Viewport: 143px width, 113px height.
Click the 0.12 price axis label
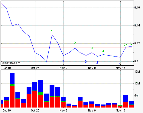137,43
